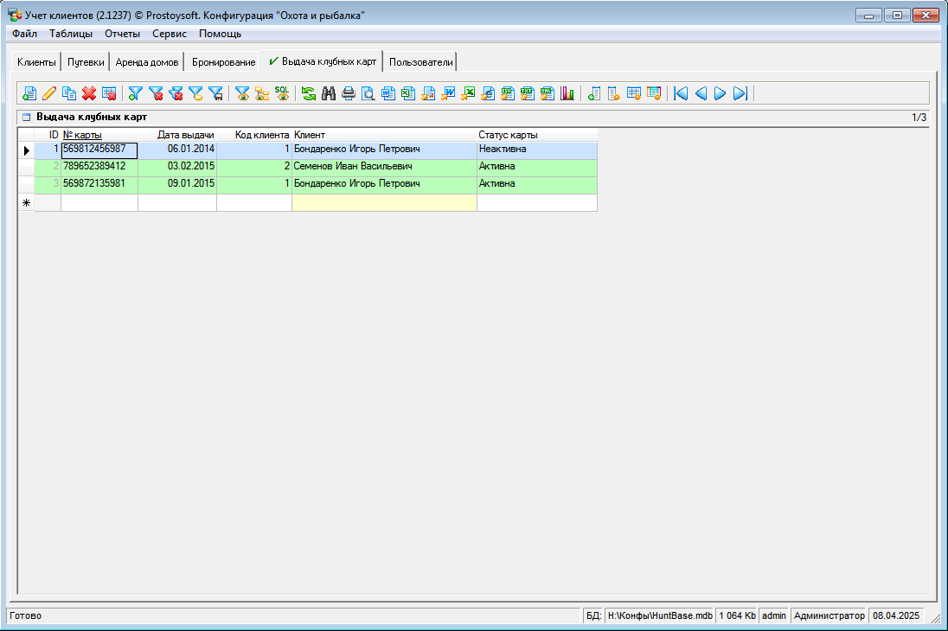The image size is (948, 631).
Task: Click the binoculars search icon
Action: (x=329, y=93)
